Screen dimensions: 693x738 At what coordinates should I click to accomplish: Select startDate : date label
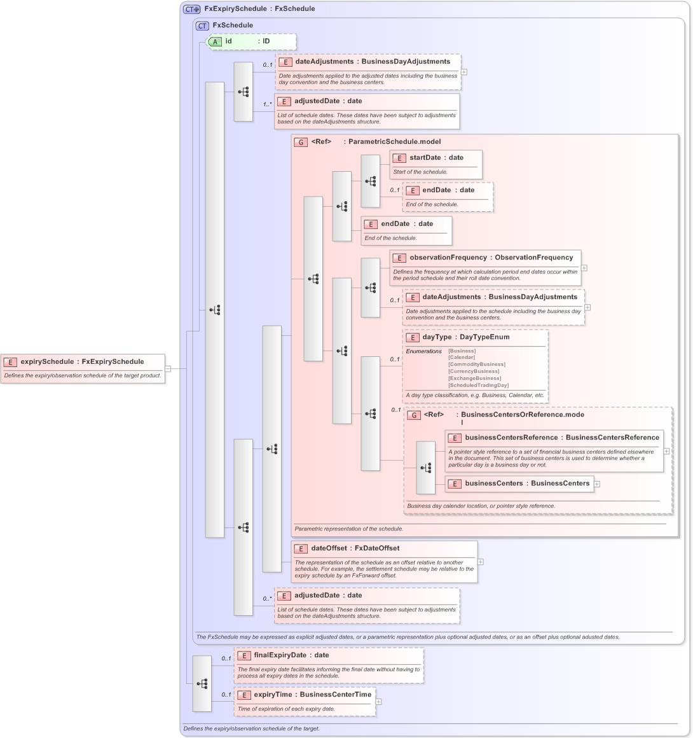pyautogui.click(x=437, y=158)
